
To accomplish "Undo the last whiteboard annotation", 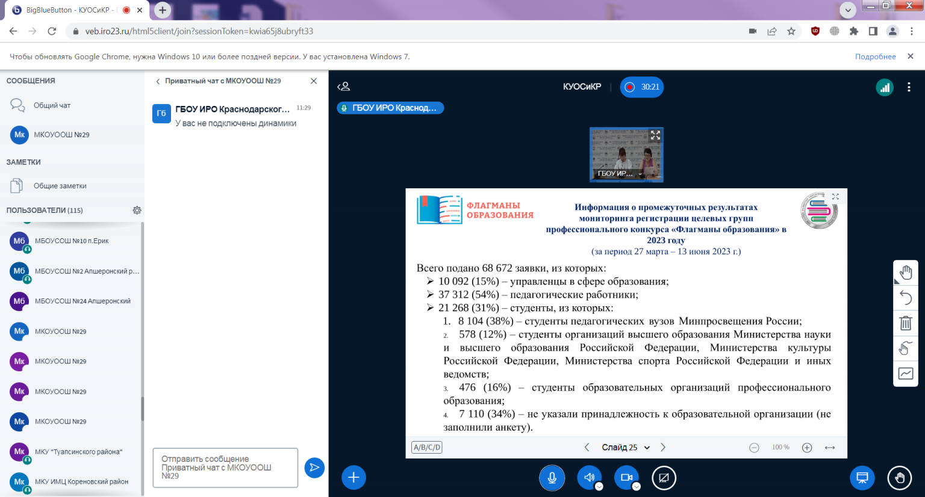I will click(905, 297).
